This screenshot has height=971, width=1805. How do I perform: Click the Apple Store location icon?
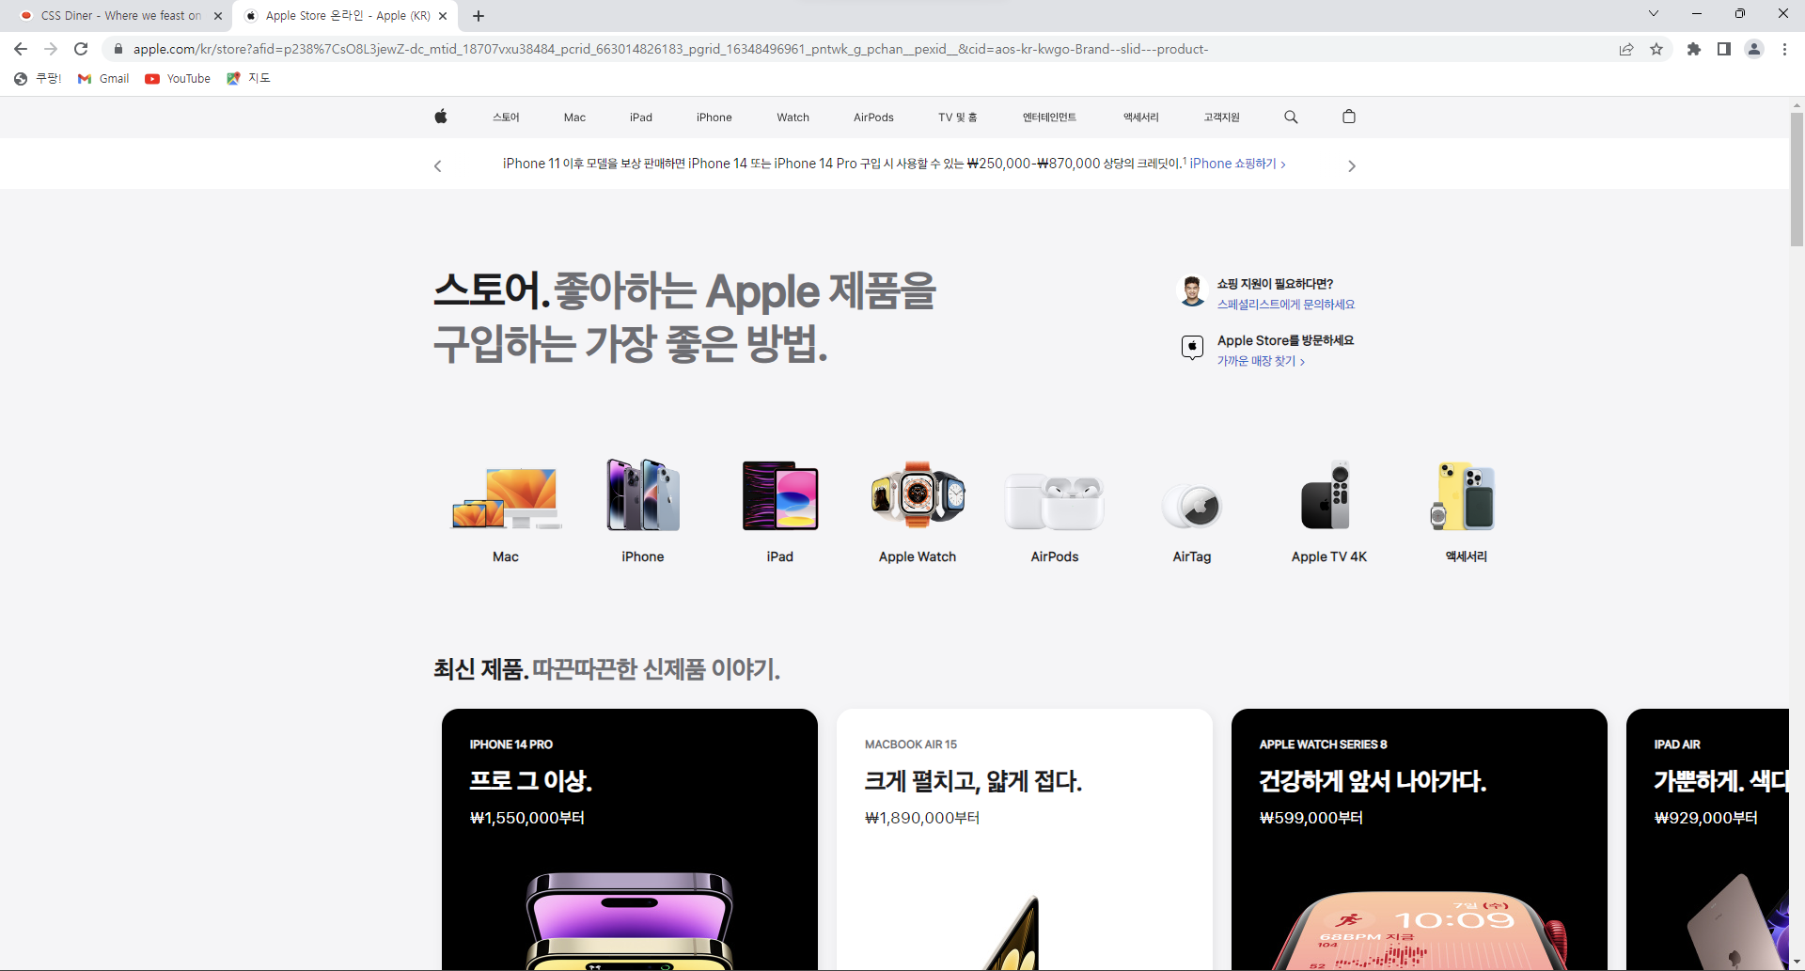pos(1192,348)
